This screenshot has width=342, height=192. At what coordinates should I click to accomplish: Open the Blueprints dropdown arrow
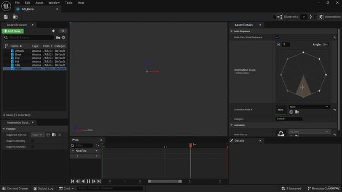pyautogui.click(x=304, y=17)
